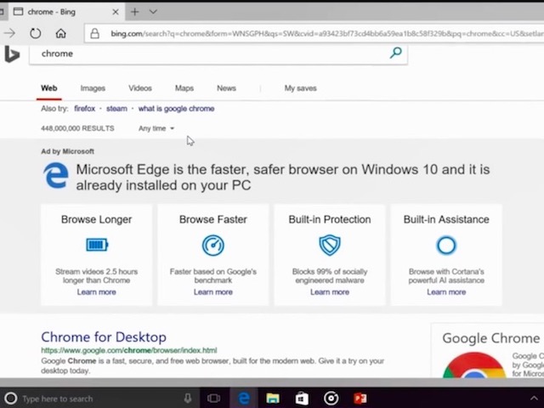Viewport: 544px width, 408px height.
Task: Show hidden icons with tray chevron
Action: [x=534, y=399]
